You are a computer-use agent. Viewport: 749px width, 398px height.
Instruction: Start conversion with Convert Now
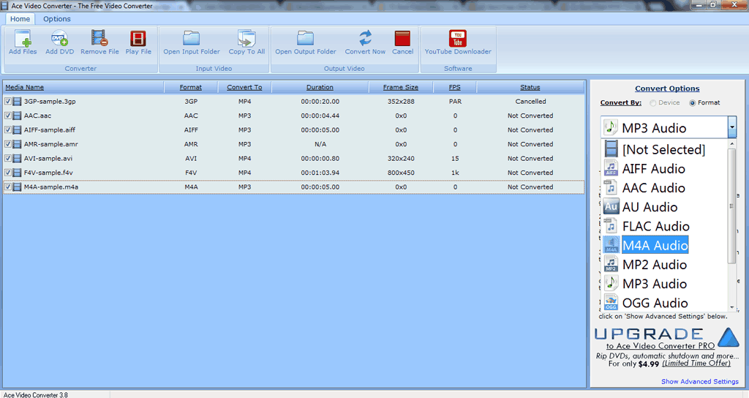tap(366, 38)
